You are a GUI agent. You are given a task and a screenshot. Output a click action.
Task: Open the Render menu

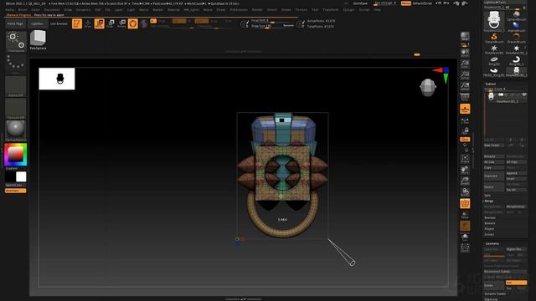(257, 10)
